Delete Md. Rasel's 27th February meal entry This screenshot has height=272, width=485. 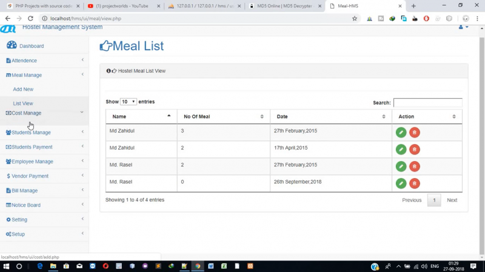tap(415, 167)
